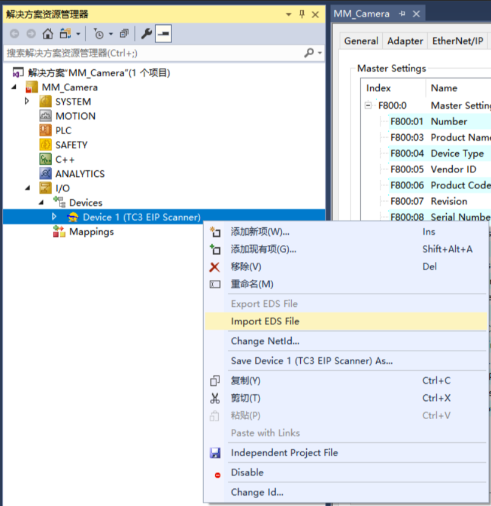The height and width of the screenshot is (506, 491).
Task: Click the Mappings icon in tree
Action: 59,232
